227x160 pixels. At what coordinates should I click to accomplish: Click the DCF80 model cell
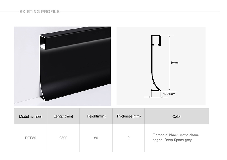pyautogui.click(x=30, y=138)
